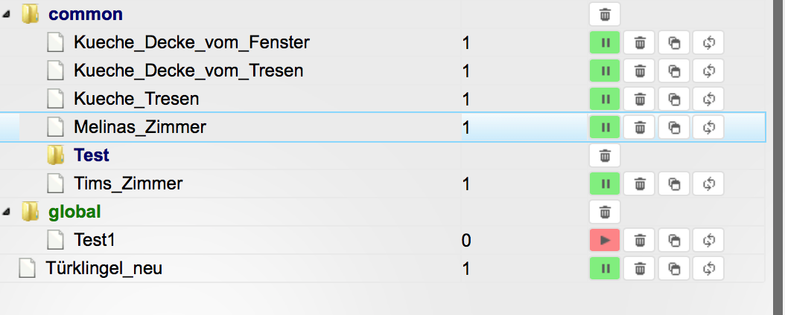Pause the Kueche_Decke_vom_Fenster script

[605, 43]
